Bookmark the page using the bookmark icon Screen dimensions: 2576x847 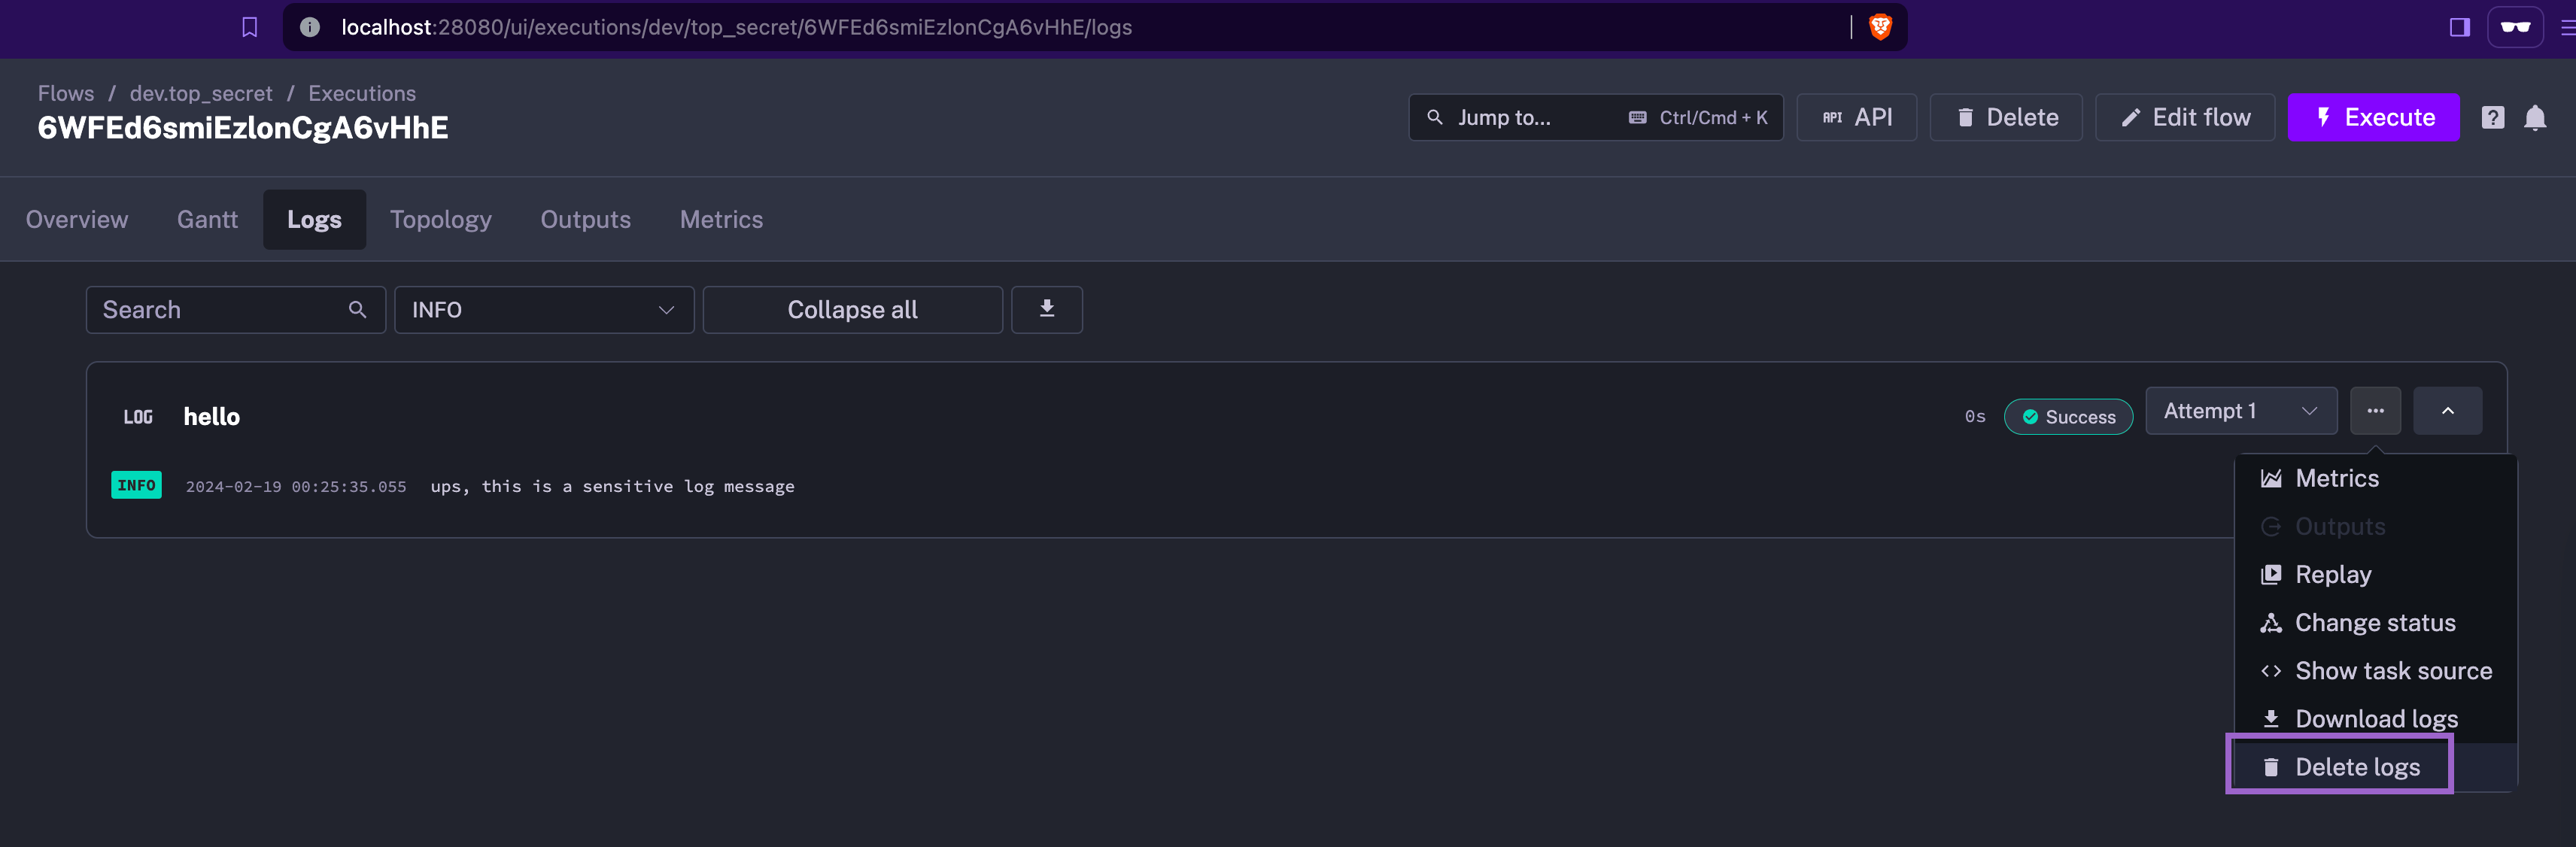(x=248, y=27)
